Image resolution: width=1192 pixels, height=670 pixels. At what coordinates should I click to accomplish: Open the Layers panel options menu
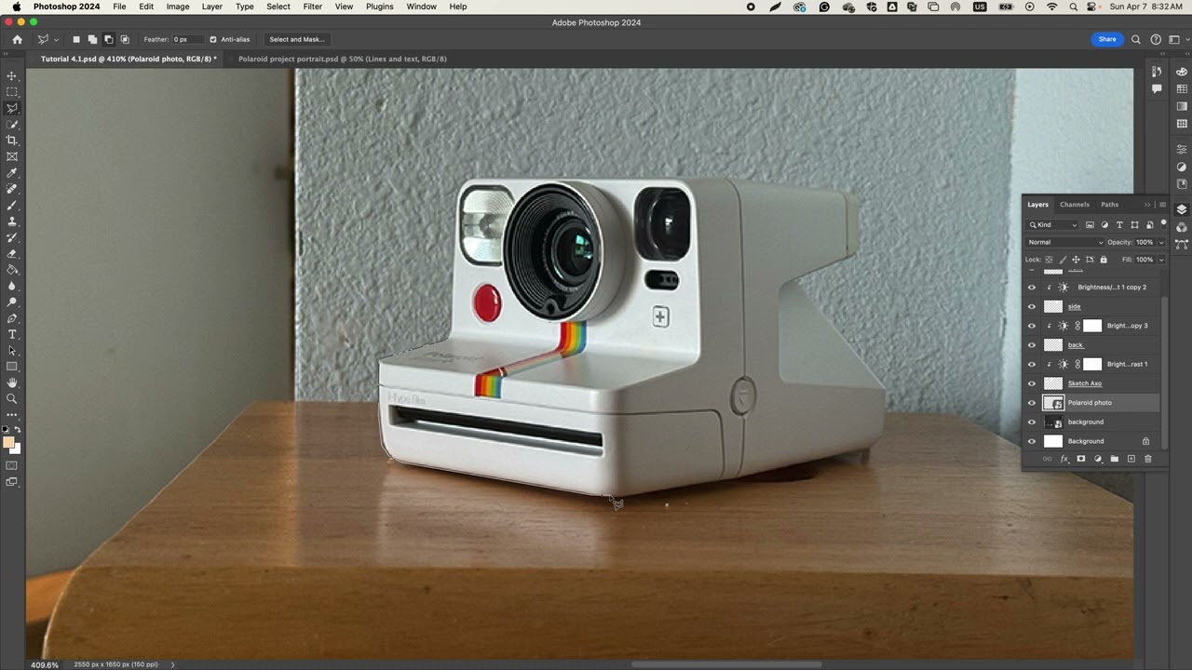coord(1162,205)
